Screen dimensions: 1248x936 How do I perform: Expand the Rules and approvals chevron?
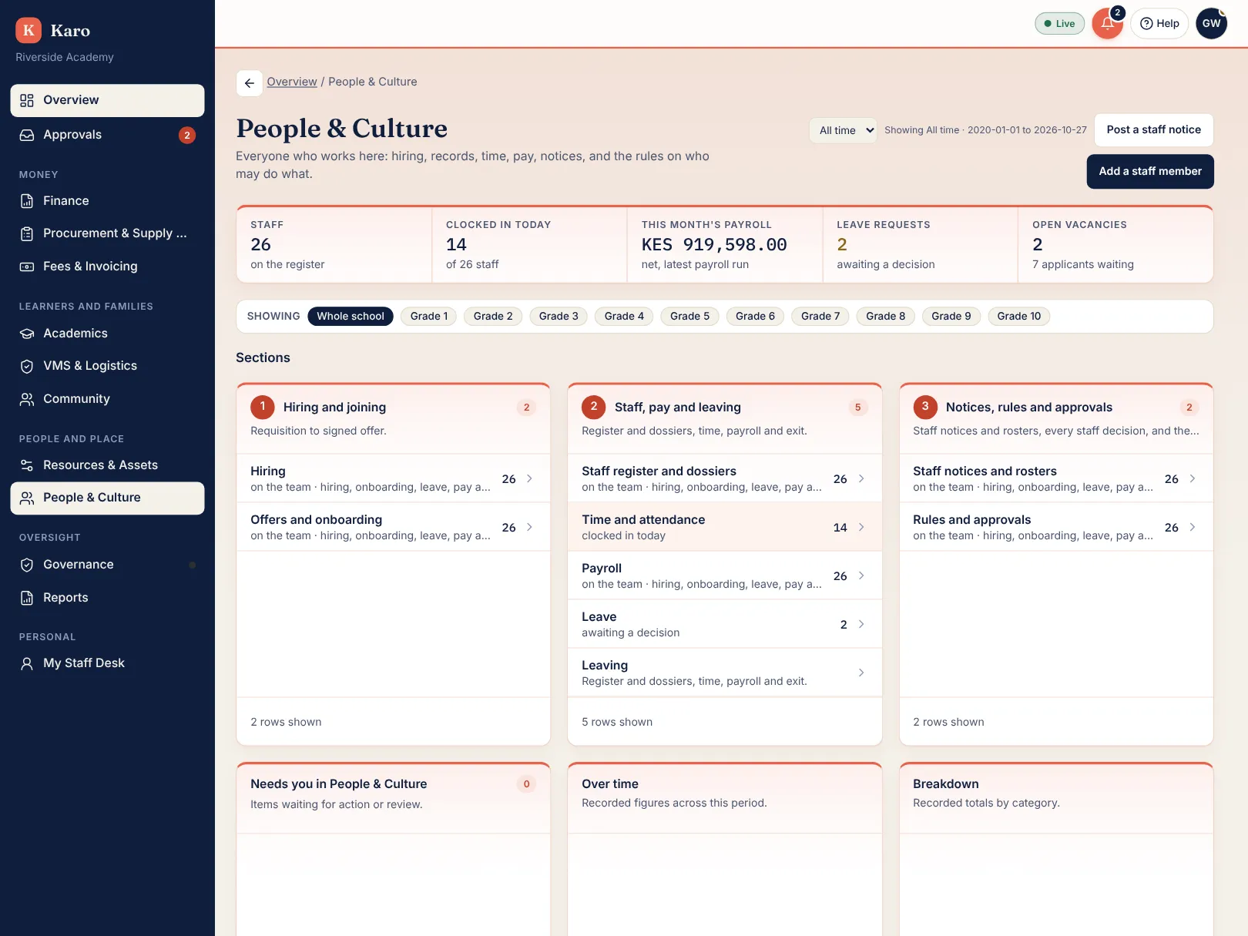pos(1193,527)
